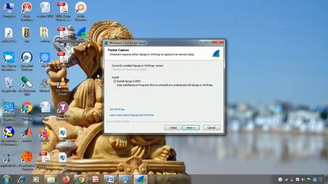Open the Nero StartSmart desktop shortcut
This screenshot has height=184, width=328.
27,11
